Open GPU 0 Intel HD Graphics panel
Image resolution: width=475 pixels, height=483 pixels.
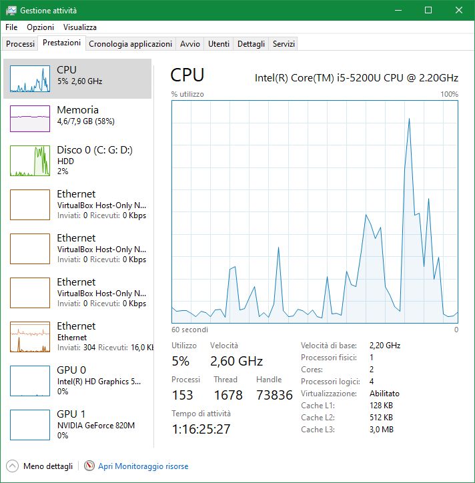click(77, 381)
